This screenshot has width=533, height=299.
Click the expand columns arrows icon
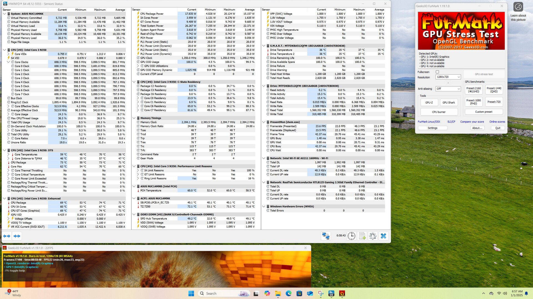pos(7,236)
